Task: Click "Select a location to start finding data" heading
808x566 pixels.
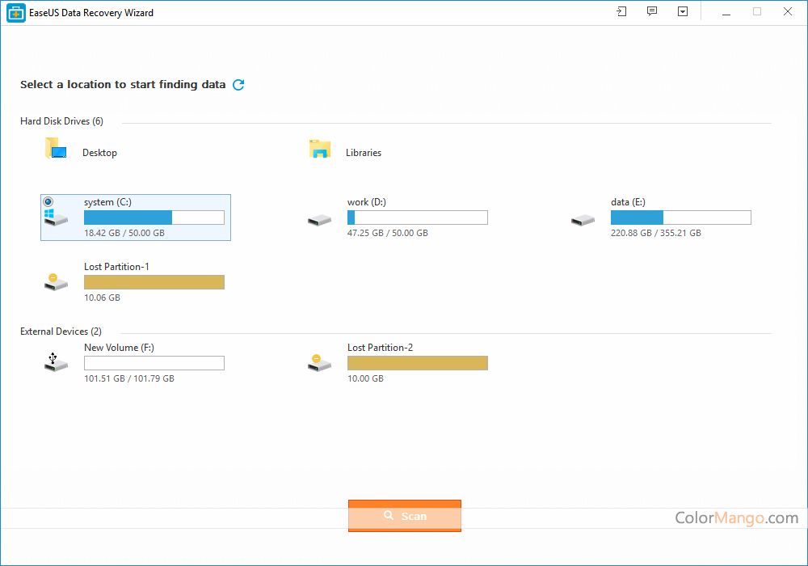Action: click(123, 85)
